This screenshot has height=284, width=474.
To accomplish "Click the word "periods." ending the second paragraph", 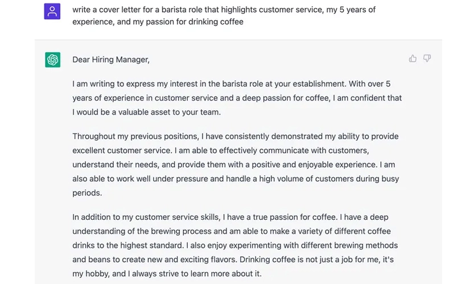I will pyautogui.click(x=87, y=193).
